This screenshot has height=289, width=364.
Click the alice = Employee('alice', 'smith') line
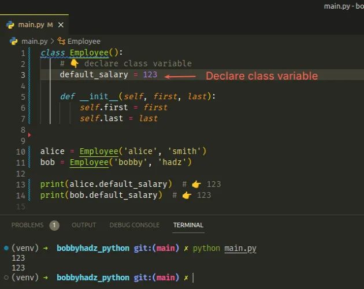[x=123, y=151]
